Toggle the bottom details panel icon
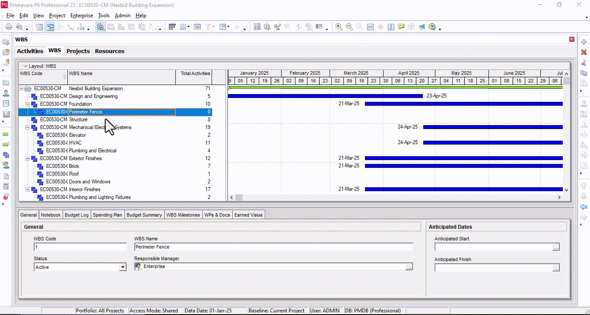Screen dimensions: 590x315 [101, 27]
